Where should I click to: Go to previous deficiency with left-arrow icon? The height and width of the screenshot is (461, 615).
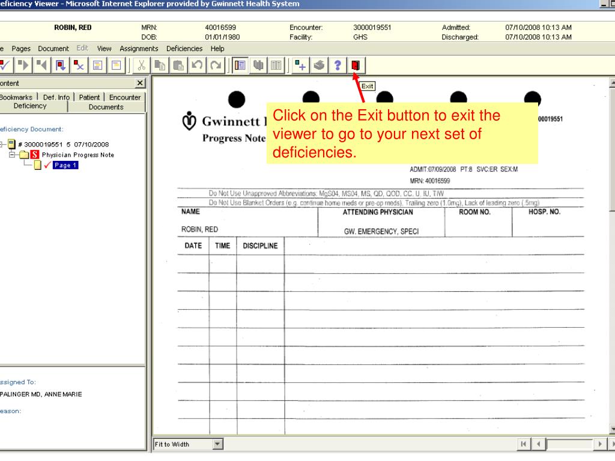[x=41, y=65]
